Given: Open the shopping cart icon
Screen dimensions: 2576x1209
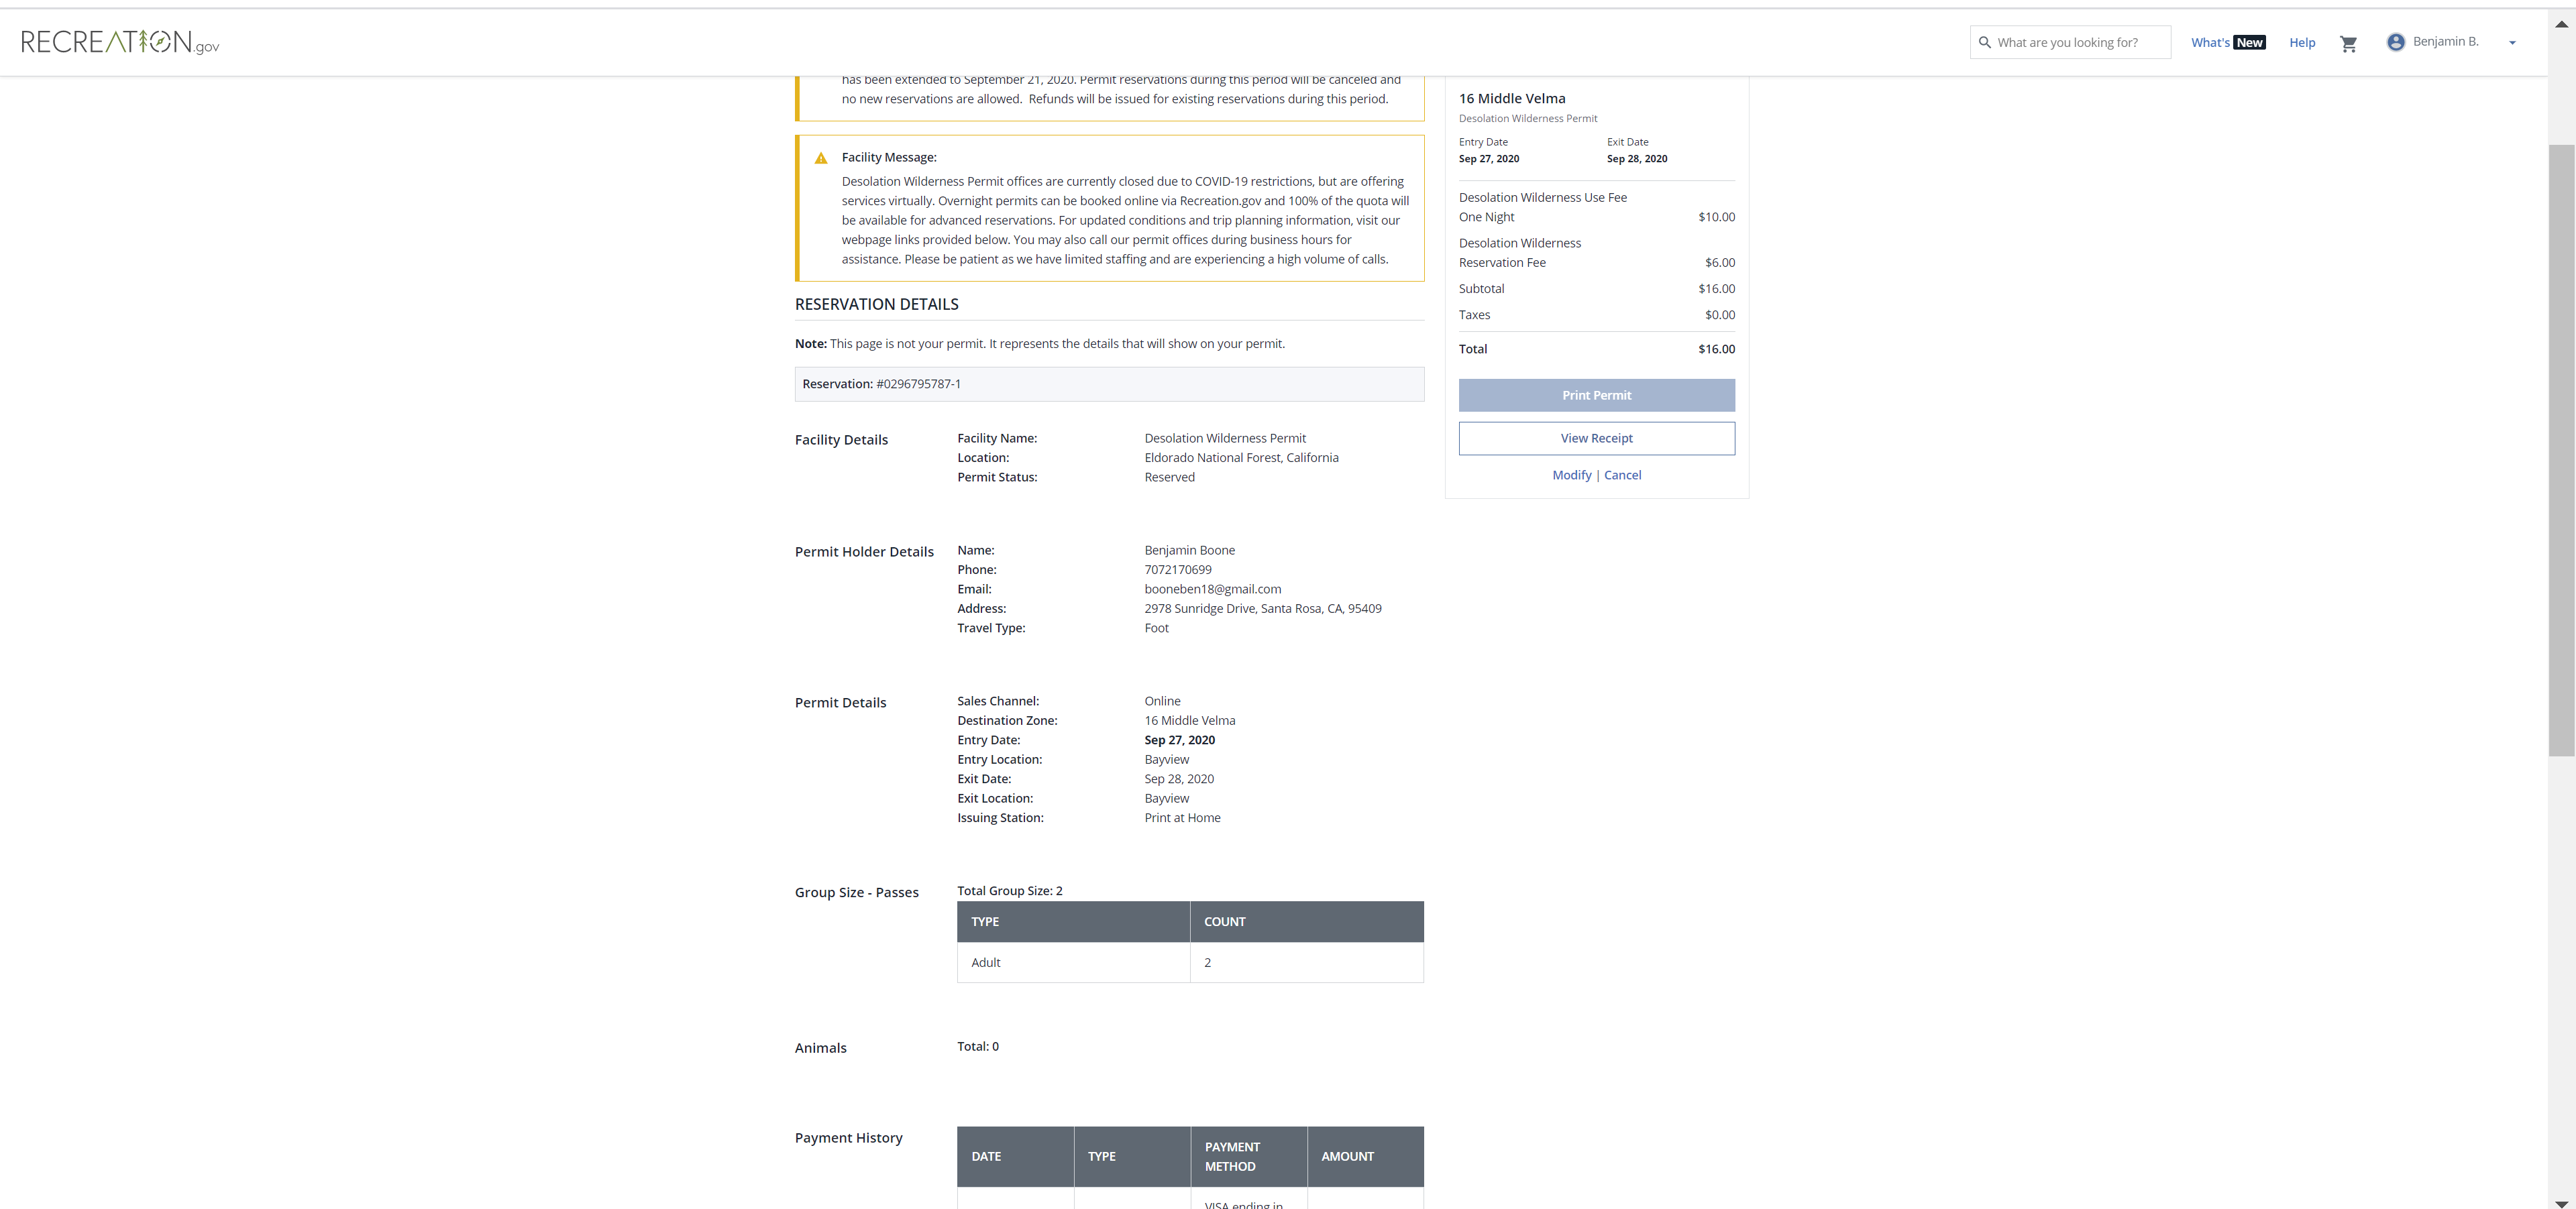Looking at the screenshot, I should 2348,43.
